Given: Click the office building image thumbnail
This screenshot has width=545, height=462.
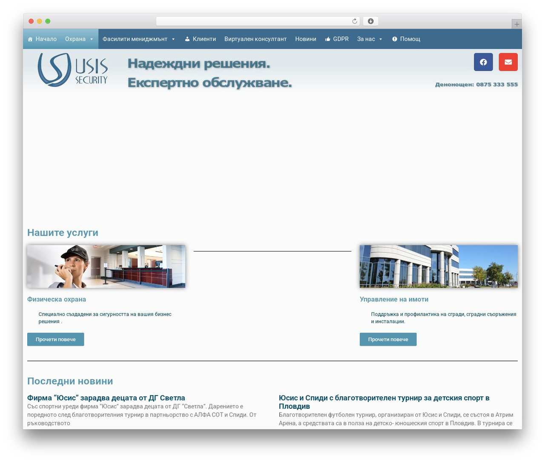Looking at the screenshot, I should pyautogui.click(x=439, y=266).
